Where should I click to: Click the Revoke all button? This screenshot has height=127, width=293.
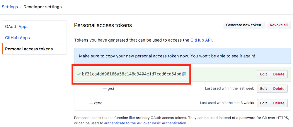(x=279, y=25)
